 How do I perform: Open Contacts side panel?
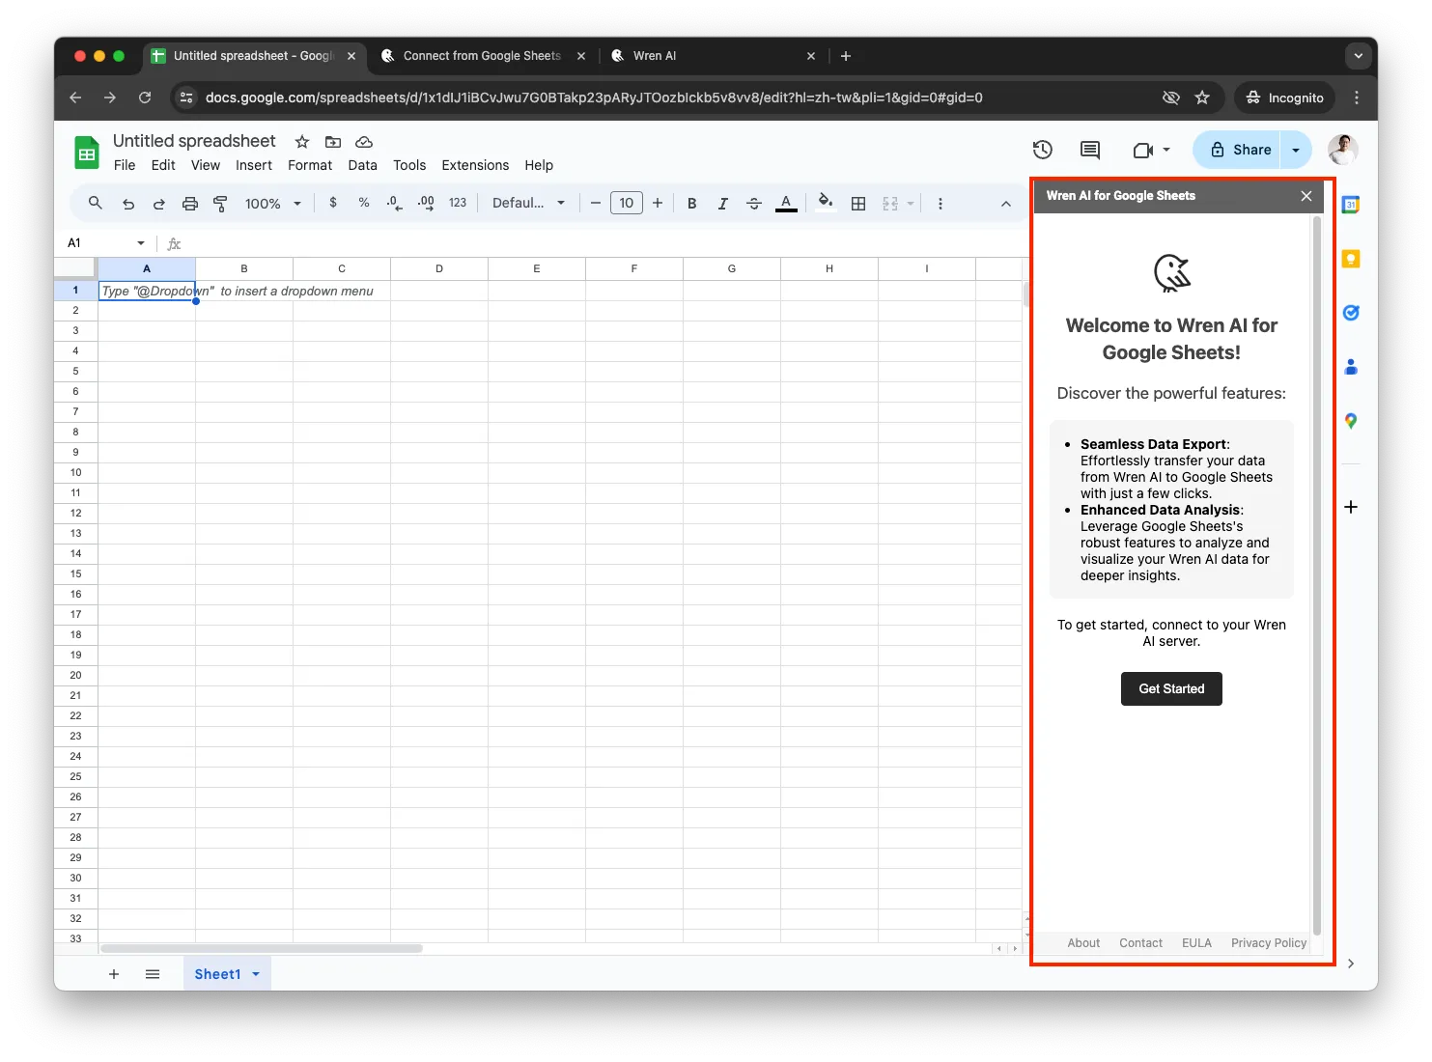point(1351,367)
